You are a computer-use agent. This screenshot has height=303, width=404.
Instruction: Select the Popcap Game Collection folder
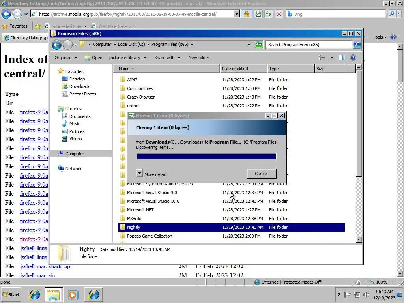click(x=150, y=236)
